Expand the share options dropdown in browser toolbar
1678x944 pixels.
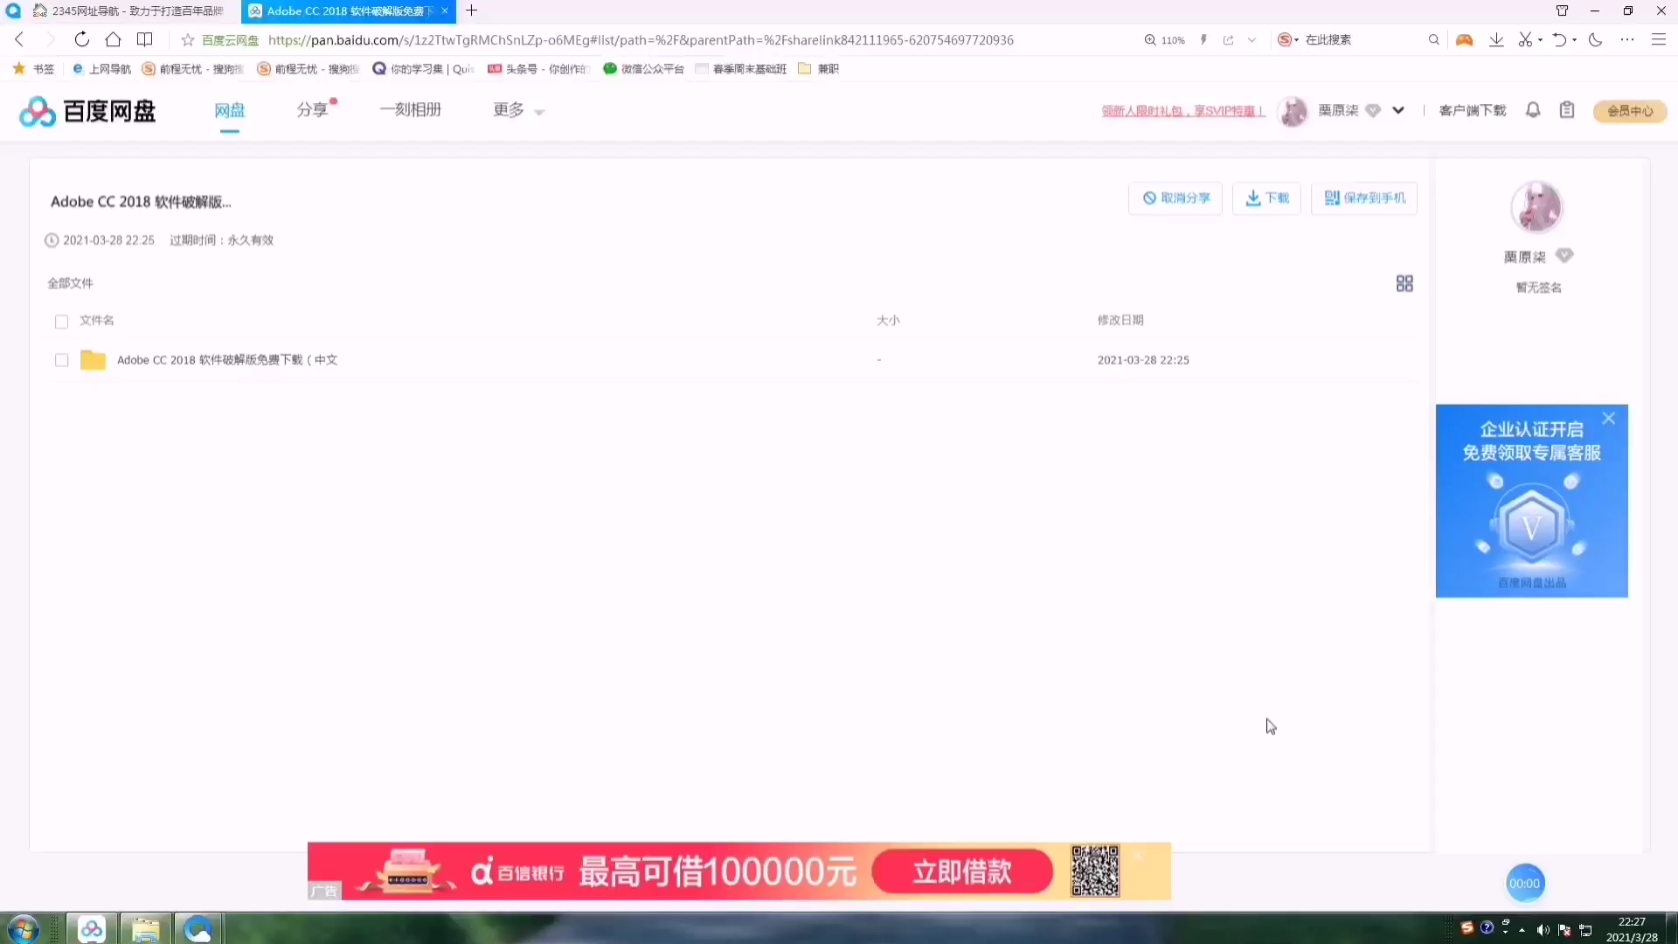coord(1252,39)
